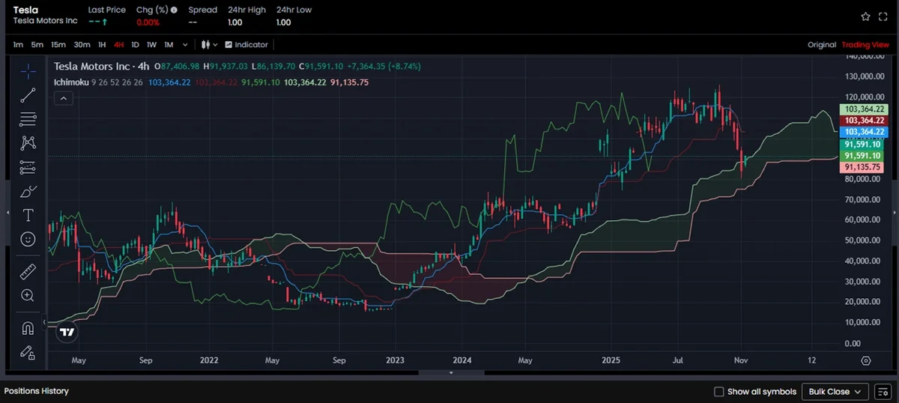Toggle magnet mode for drawings

(x=28, y=327)
